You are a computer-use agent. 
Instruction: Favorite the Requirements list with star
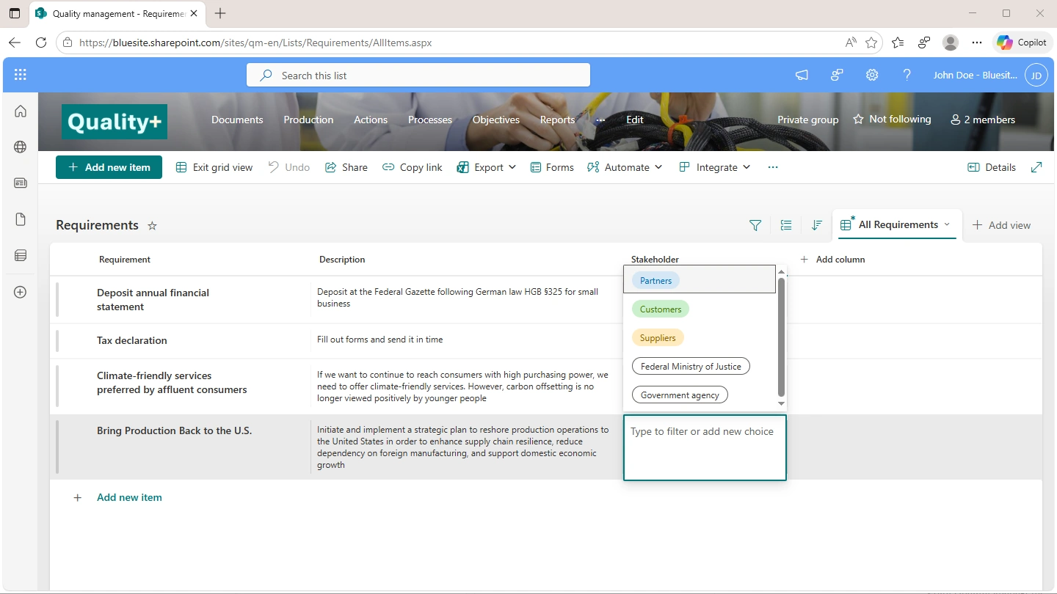pyautogui.click(x=153, y=226)
